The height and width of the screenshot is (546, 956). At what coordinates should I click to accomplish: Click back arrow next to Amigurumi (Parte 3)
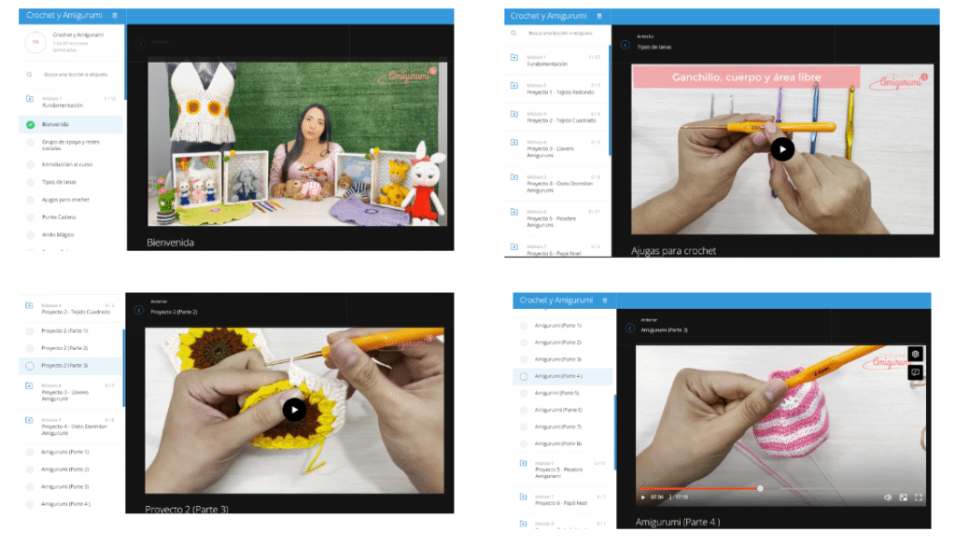[x=629, y=329]
